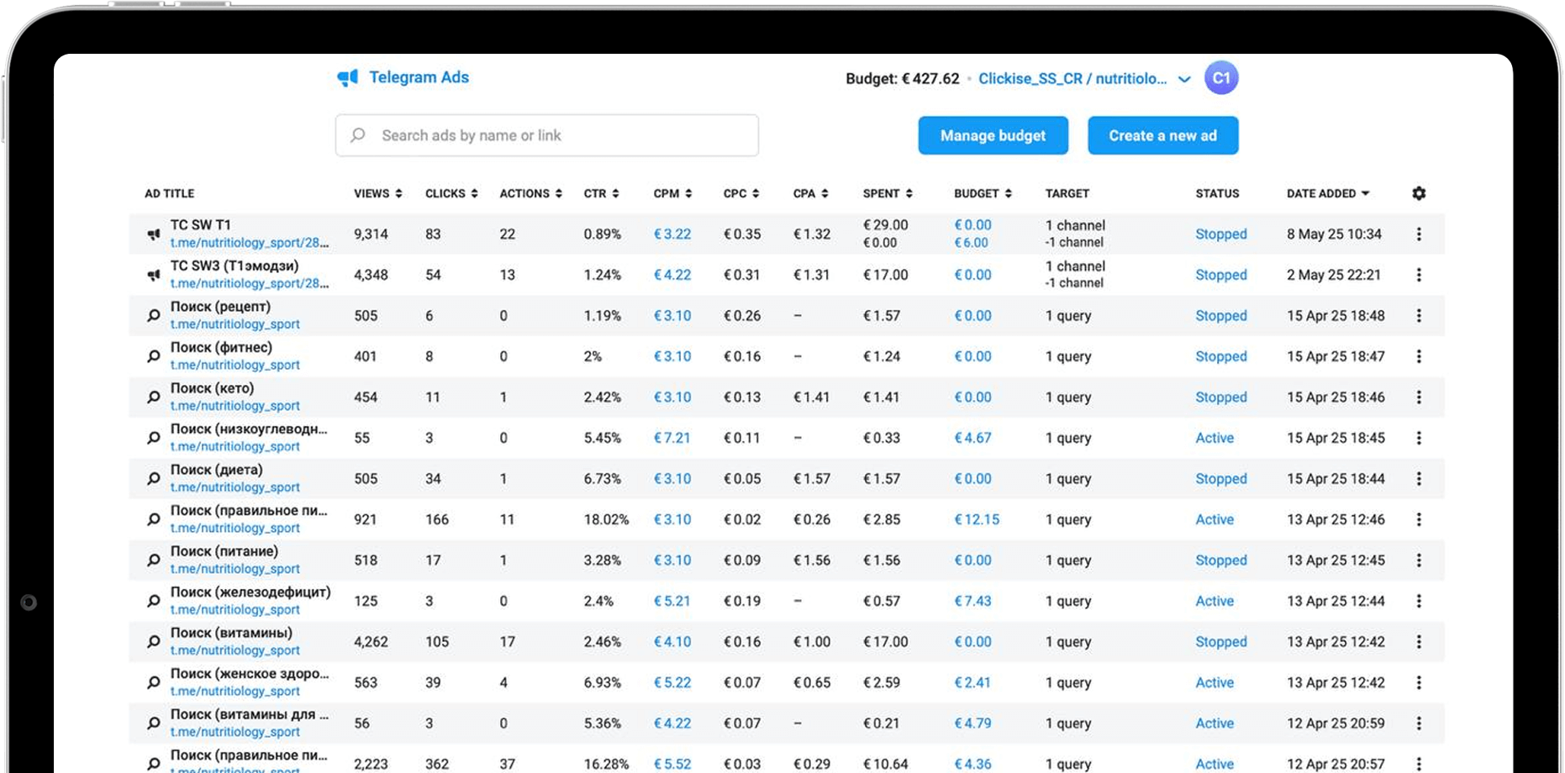The width and height of the screenshot is (1565, 773).
Task: Click search-type icon beside Поиск (витамины)
Action: [154, 642]
